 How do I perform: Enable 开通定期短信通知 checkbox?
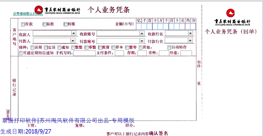[21, 53]
